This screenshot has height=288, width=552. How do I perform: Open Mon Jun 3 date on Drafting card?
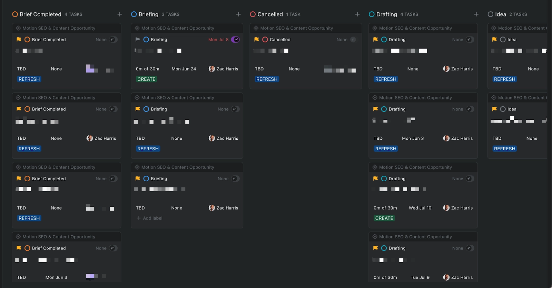coord(413,138)
